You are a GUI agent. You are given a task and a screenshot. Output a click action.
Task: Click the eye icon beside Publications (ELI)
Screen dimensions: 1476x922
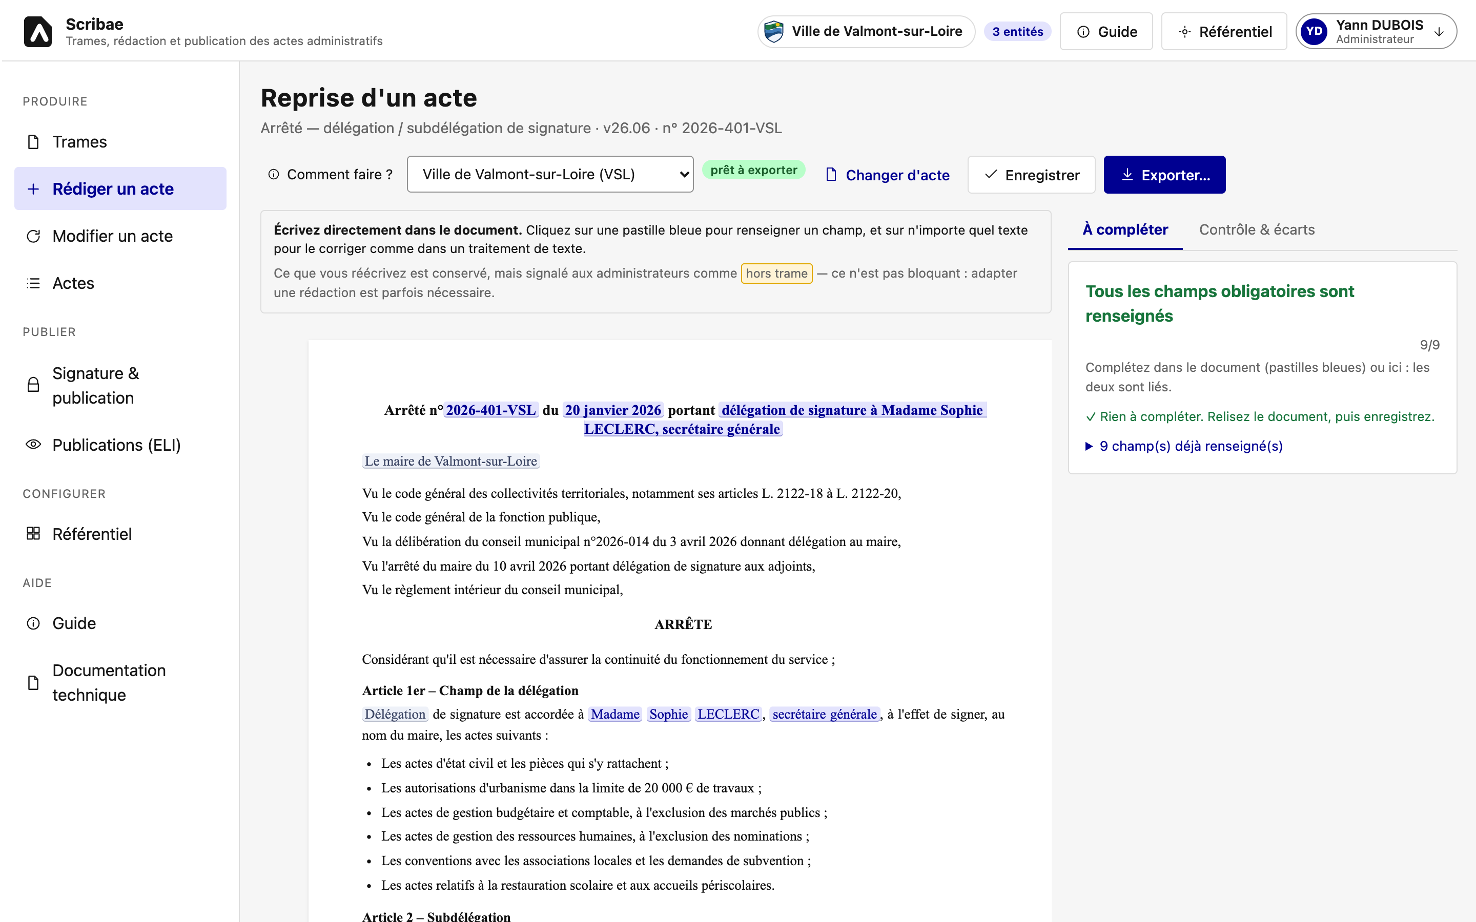(33, 445)
